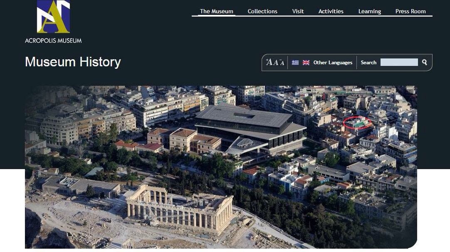Image resolution: width=450 pixels, height=252 pixels.
Task: Click the aerial Acropolis banner image
Action: (x=221, y=167)
